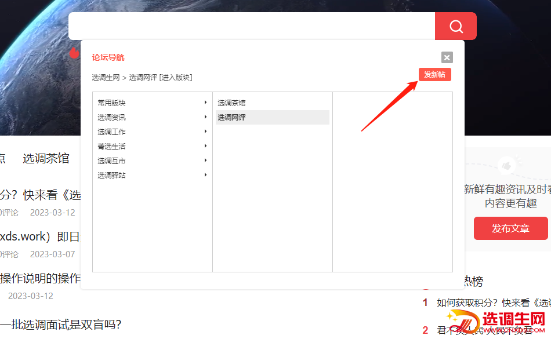Open the post 操作说明的操作
The image size is (551, 339).
[x=40, y=278]
